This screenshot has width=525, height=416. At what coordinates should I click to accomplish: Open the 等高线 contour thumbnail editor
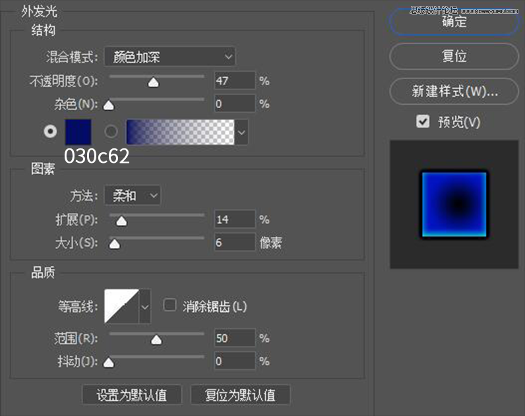[121, 306]
